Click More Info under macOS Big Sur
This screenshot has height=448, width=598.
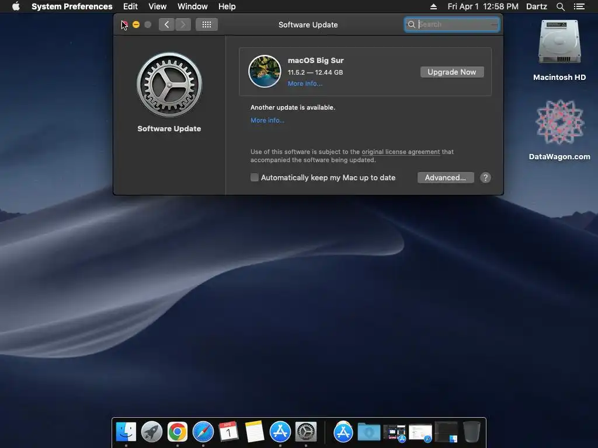click(x=305, y=84)
